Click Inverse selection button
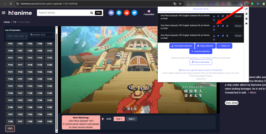Screen dimensions: 266x134 (x=201, y=51)
